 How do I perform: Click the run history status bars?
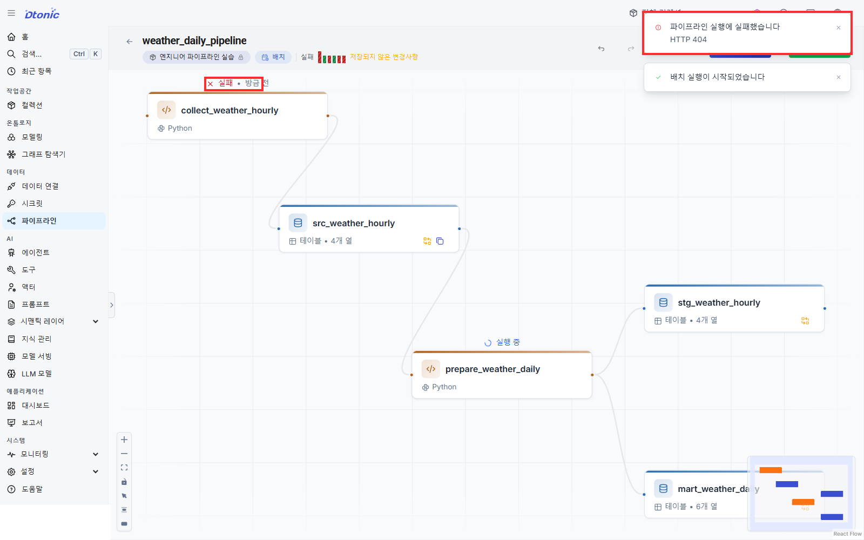click(x=332, y=57)
